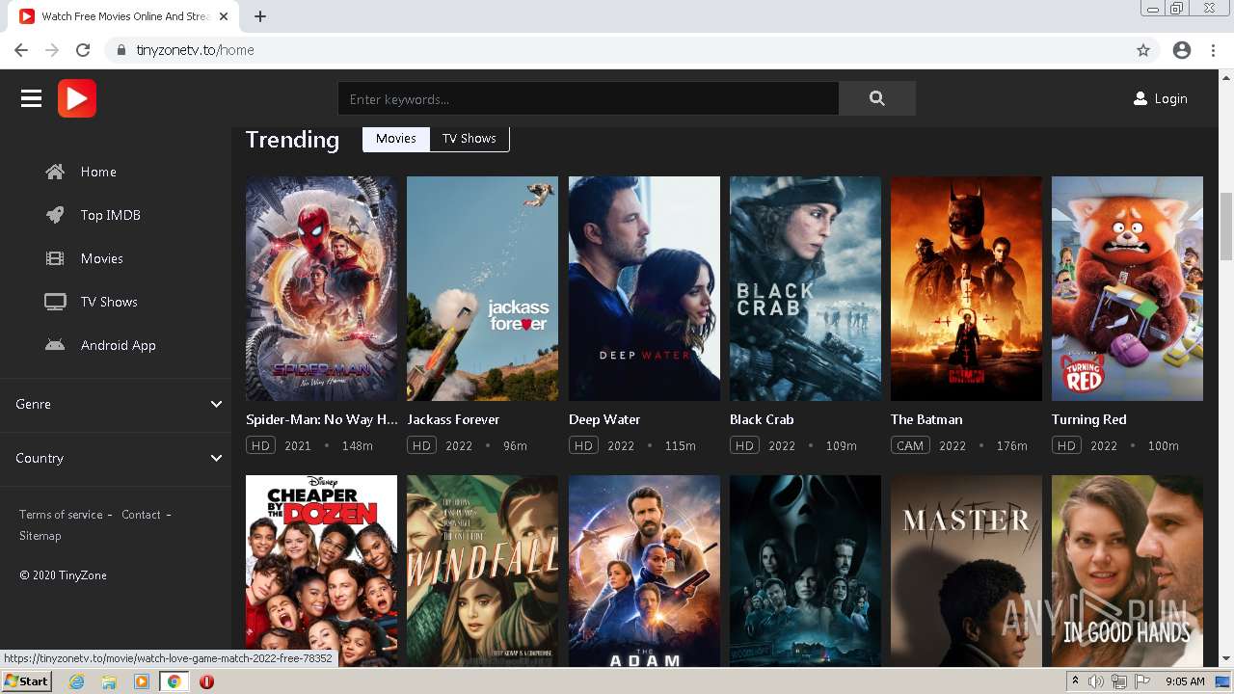Click the site lock icon
The height and width of the screenshot is (694, 1234).
pos(121,50)
